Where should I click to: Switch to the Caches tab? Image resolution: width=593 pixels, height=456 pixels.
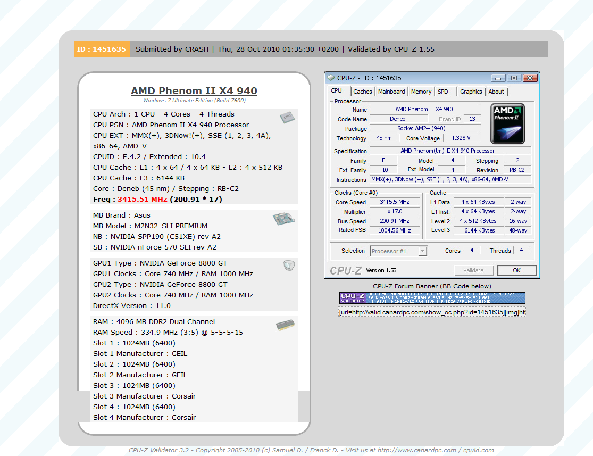pyautogui.click(x=362, y=92)
